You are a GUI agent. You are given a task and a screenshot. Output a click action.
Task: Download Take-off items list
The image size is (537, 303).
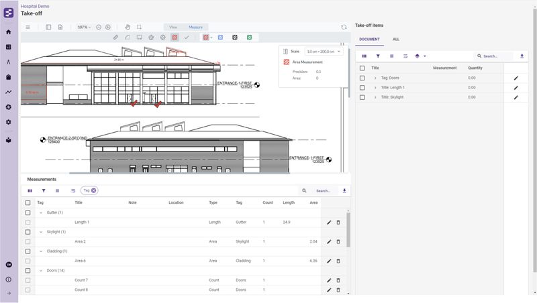(522, 56)
